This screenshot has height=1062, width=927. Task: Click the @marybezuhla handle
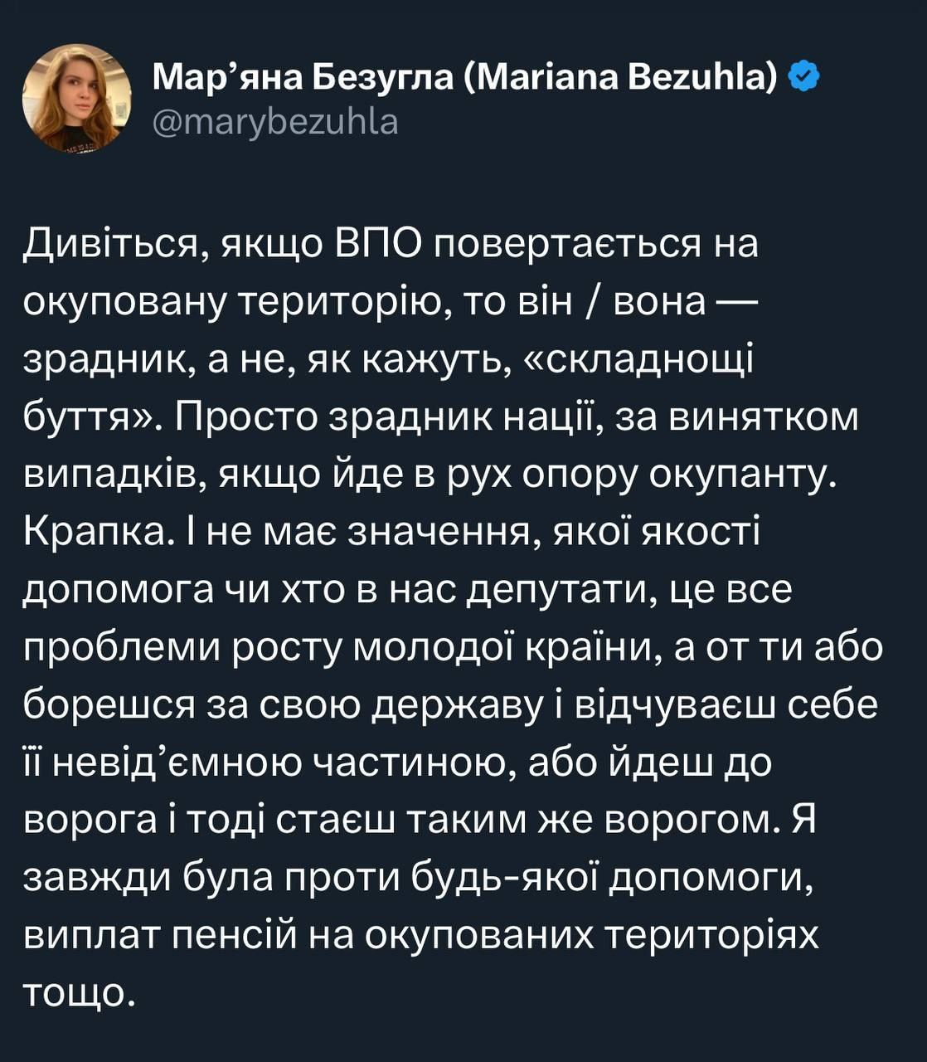[275, 122]
